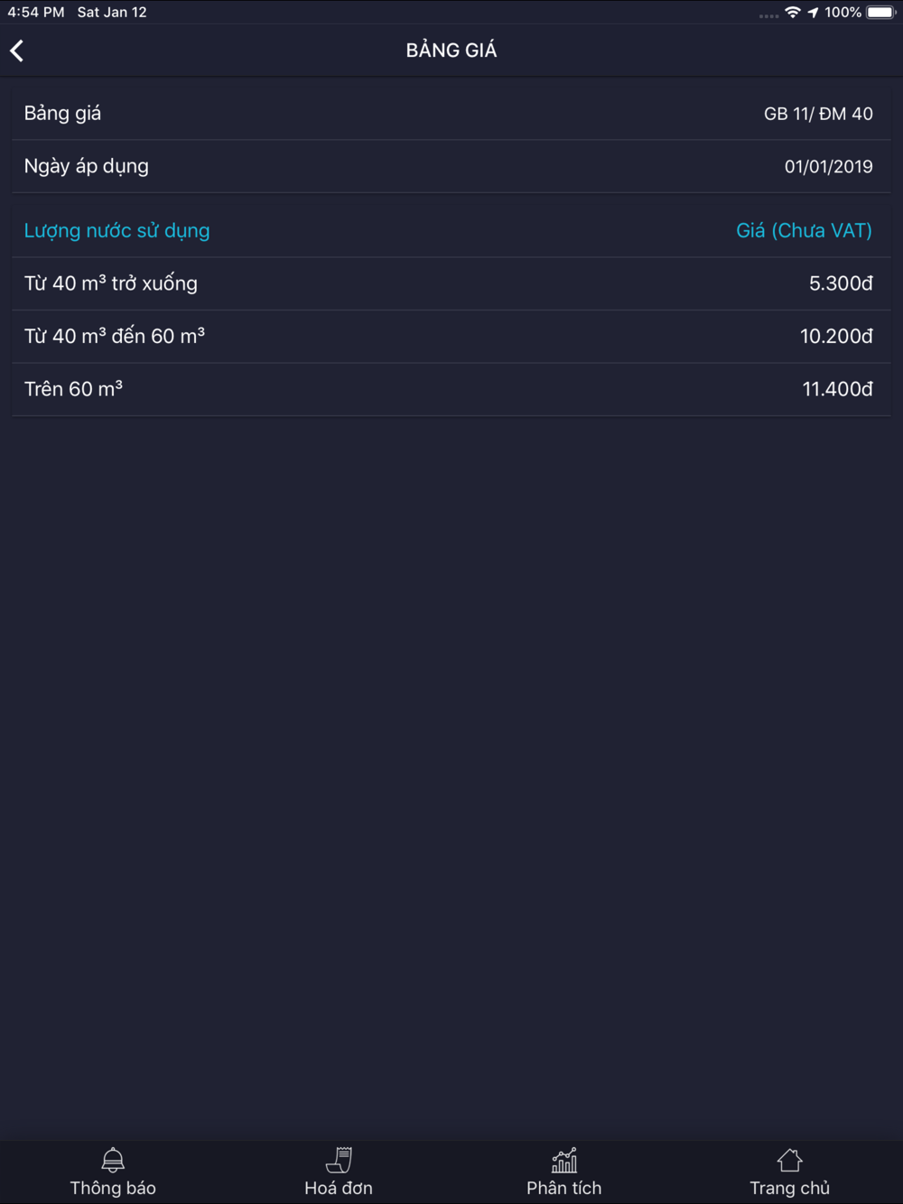Select the Trang chủ tab label
This screenshot has height=1204, width=903.
pyautogui.click(x=789, y=1188)
